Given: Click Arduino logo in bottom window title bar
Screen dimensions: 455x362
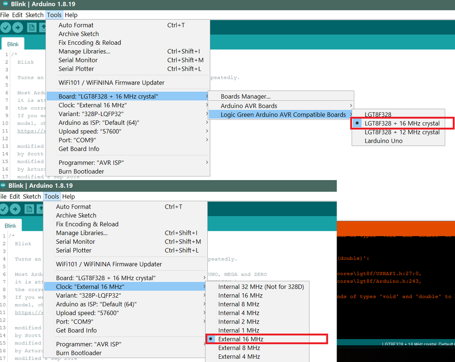Looking at the screenshot, I should (3, 186).
